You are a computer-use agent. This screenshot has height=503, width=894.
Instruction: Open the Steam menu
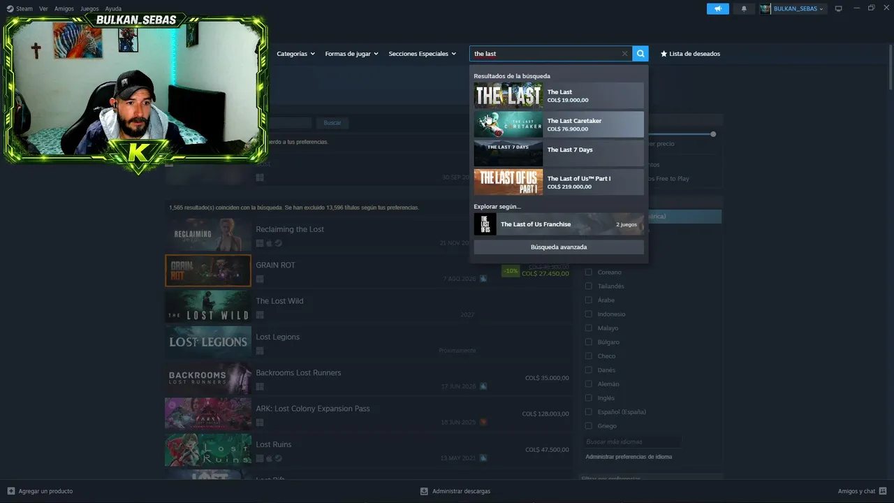(24, 8)
